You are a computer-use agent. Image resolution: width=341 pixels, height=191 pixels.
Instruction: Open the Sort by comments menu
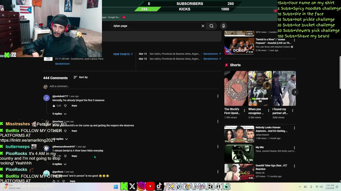pyautogui.click(x=81, y=77)
